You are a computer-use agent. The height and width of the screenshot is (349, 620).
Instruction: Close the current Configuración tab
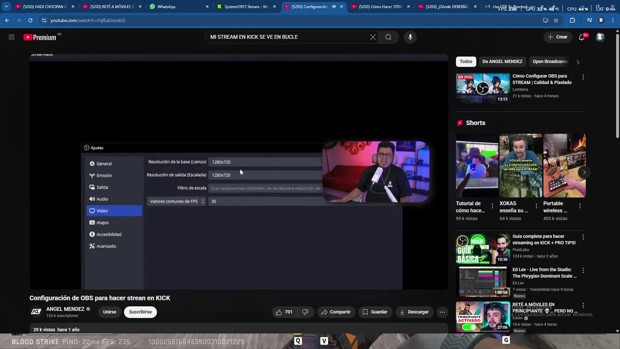coord(341,7)
